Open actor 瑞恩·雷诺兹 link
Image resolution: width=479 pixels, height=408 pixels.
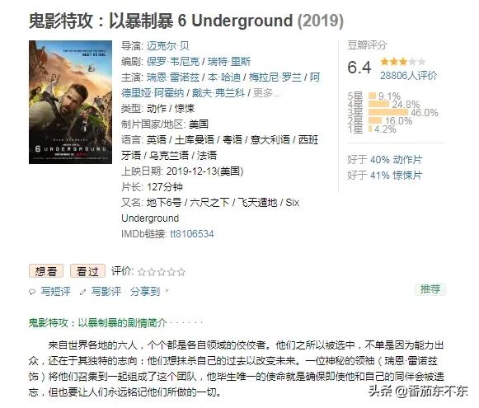pos(173,77)
